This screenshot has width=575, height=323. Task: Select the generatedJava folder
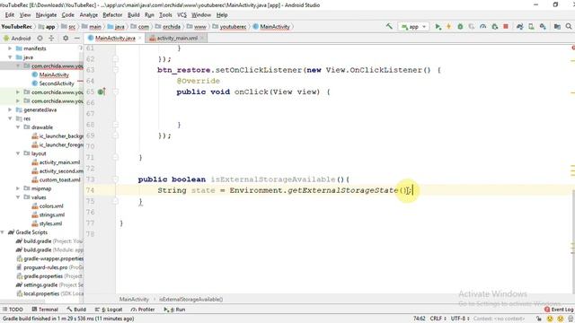(x=40, y=109)
